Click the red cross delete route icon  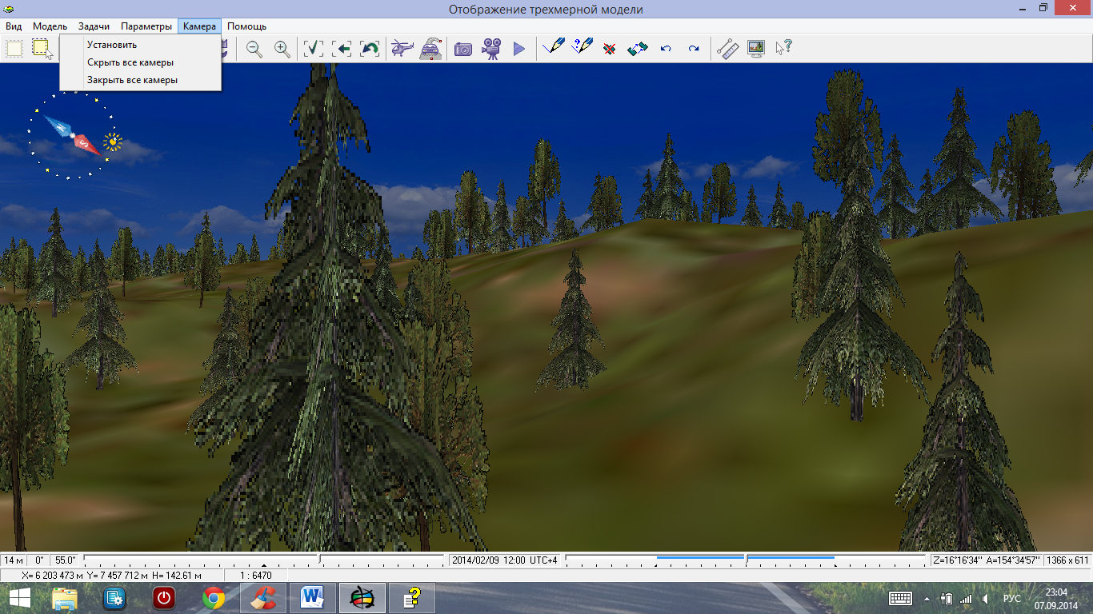pos(610,49)
